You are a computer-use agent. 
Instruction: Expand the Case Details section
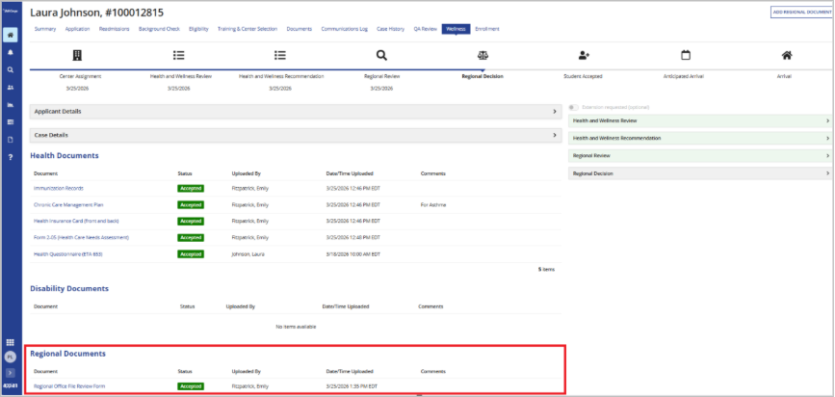tap(296, 135)
